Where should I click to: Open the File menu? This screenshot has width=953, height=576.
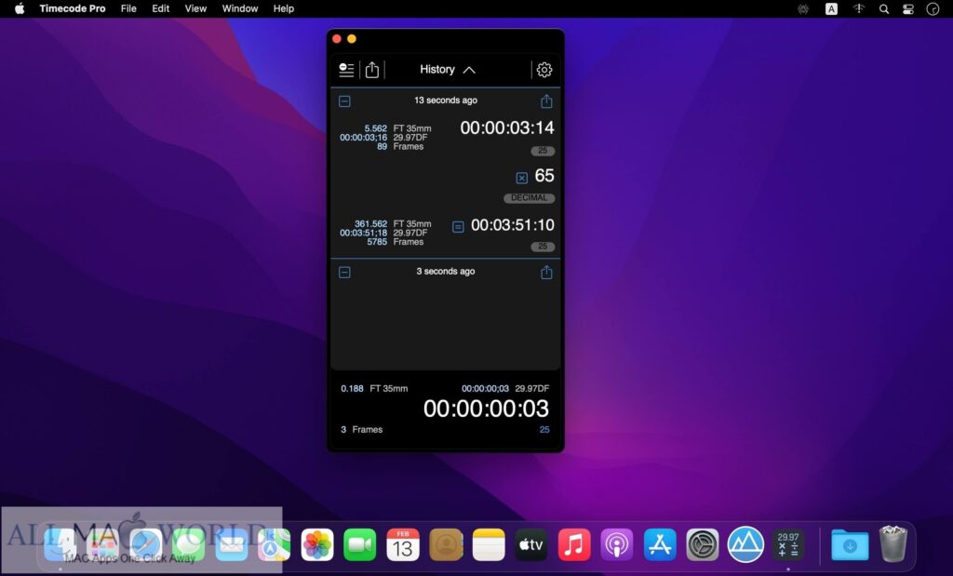click(x=128, y=8)
